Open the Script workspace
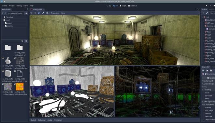Viewport: 215px width, 123px height. 123,6
